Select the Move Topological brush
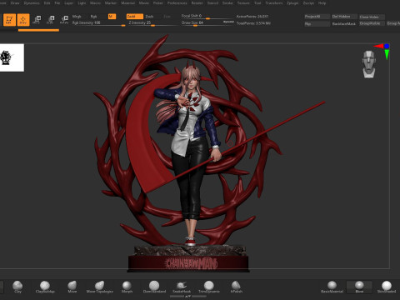 [x=100, y=287]
